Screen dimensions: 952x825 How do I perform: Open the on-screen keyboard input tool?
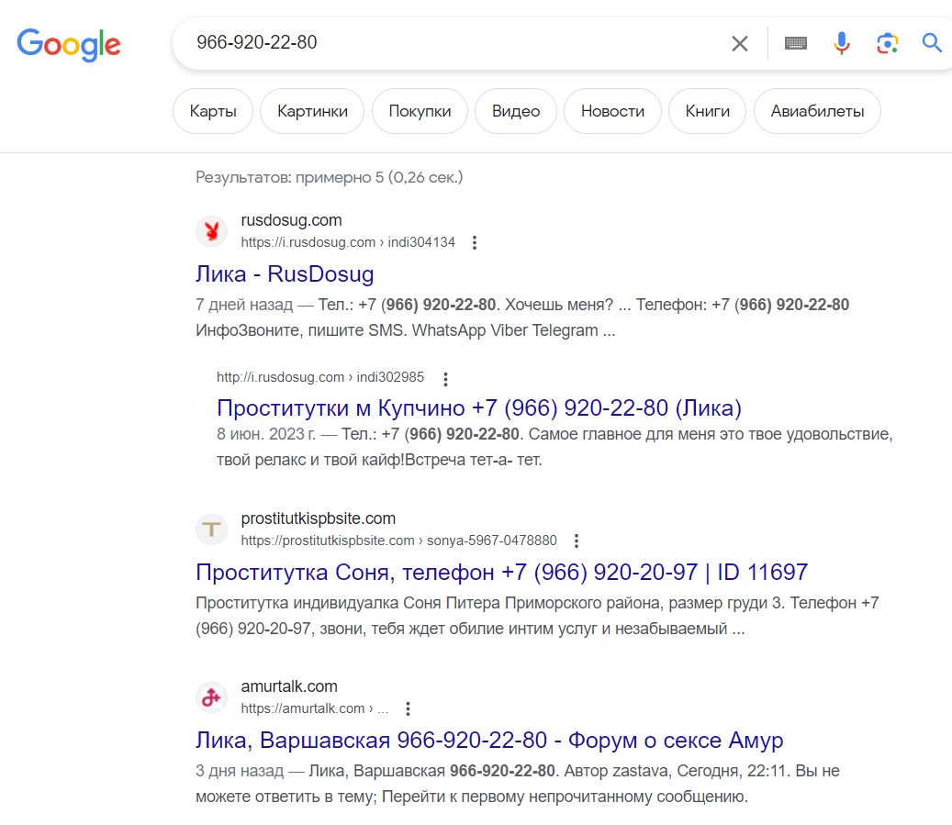pyautogui.click(x=796, y=43)
